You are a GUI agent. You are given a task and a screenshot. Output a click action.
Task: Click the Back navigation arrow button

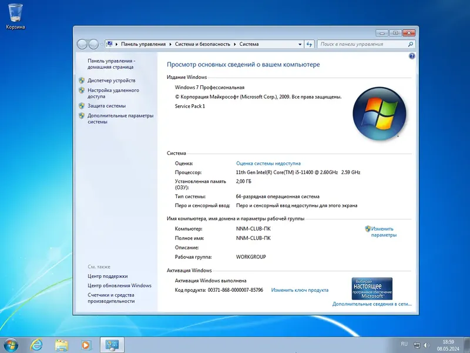(82, 44)
